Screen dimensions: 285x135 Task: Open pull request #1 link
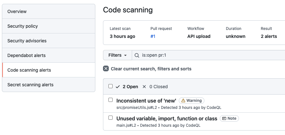click(x=153, y=36)
